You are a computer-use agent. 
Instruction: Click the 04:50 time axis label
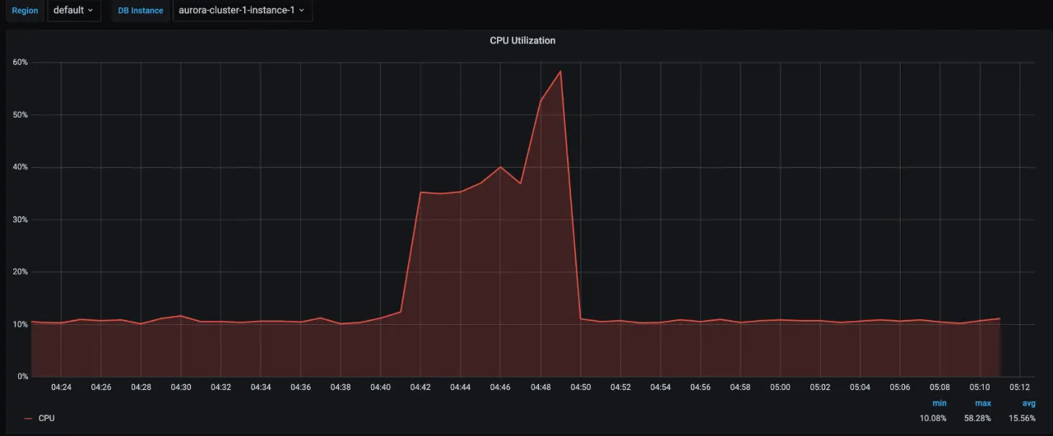click(x=581, y=387)
